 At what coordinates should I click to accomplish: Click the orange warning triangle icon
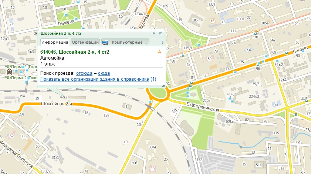159,52
